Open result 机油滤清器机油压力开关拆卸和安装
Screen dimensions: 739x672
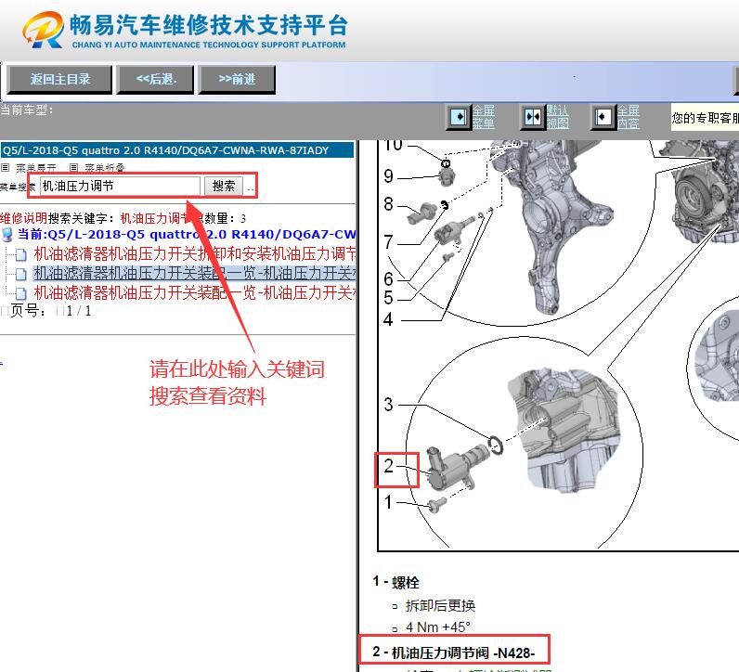[x=195, y=254]
